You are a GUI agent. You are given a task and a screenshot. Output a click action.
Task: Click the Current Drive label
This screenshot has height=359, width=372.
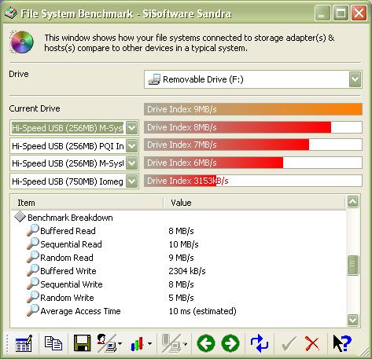(x=35, y=108)
